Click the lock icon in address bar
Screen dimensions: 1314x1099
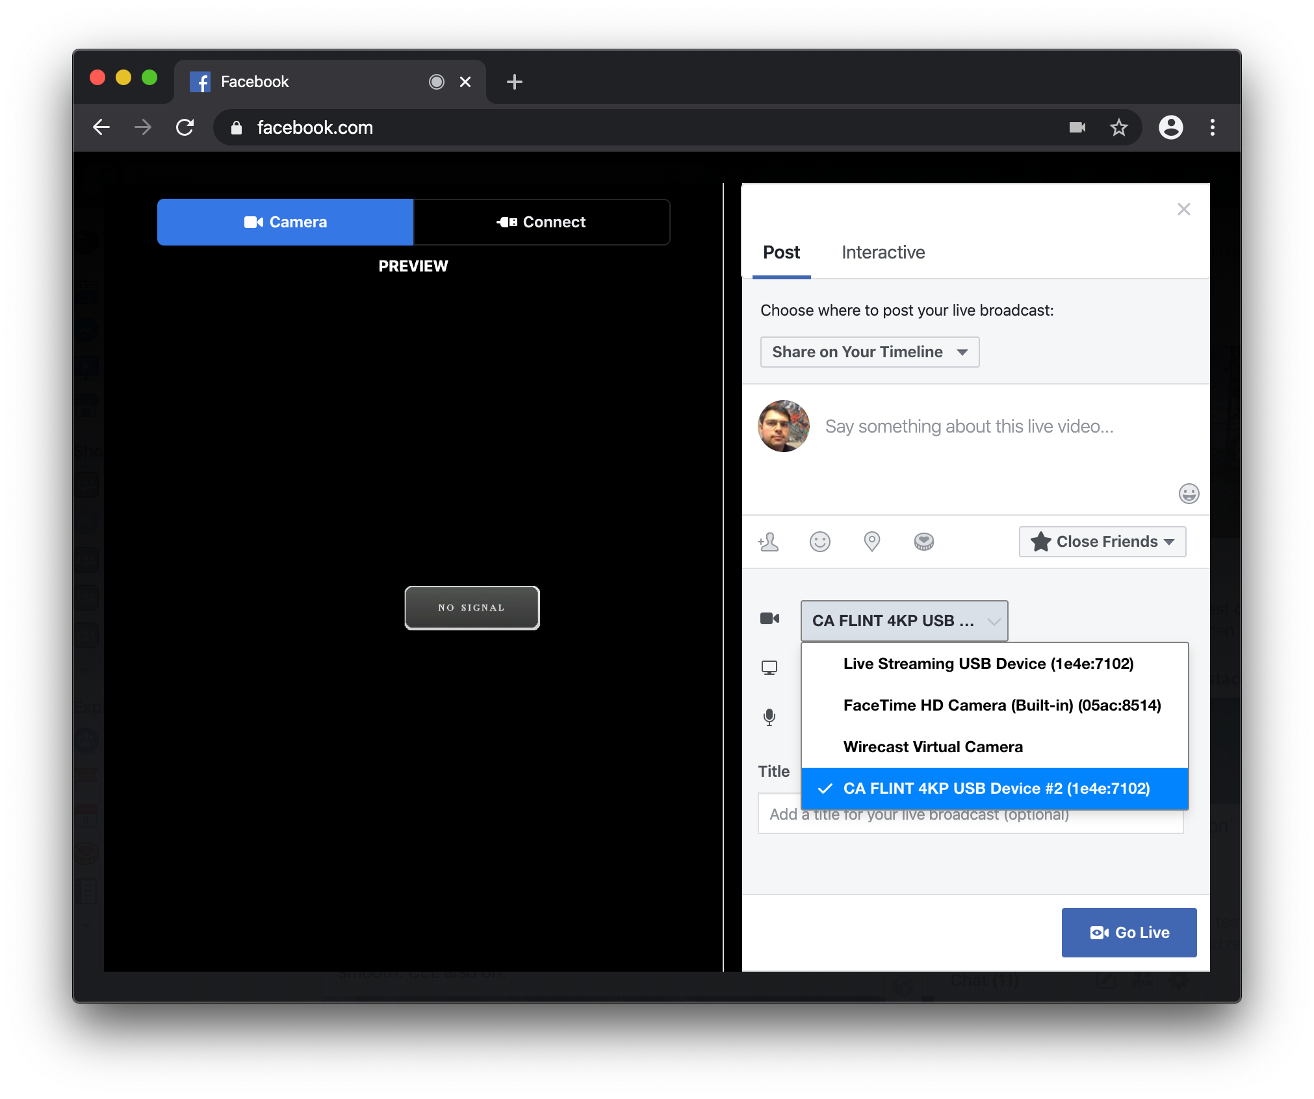pos(237,128)
